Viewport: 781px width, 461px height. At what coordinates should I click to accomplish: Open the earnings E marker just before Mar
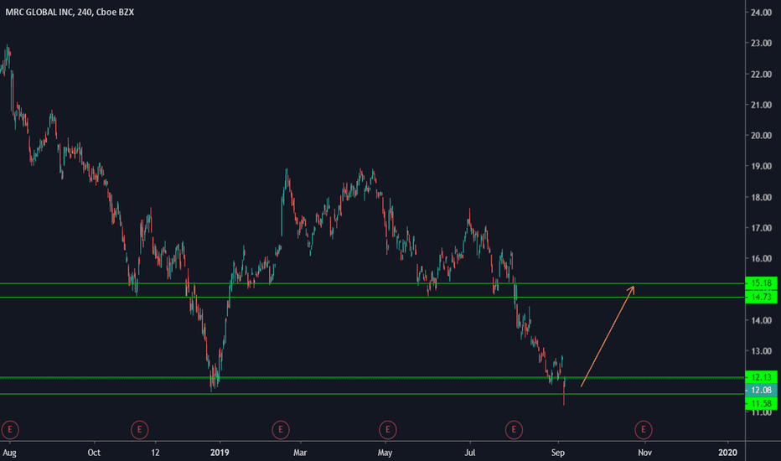281,430
